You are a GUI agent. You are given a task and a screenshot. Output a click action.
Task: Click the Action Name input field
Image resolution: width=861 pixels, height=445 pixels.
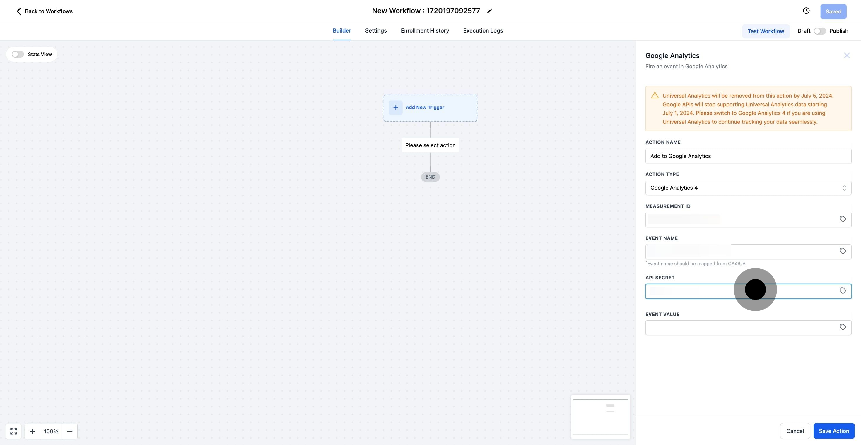click(748, 156)
